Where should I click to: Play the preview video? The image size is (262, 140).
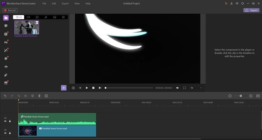click(x=87, y=88)
